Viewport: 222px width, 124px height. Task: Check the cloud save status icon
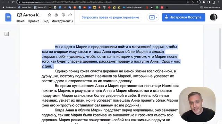tap(70, 15)
